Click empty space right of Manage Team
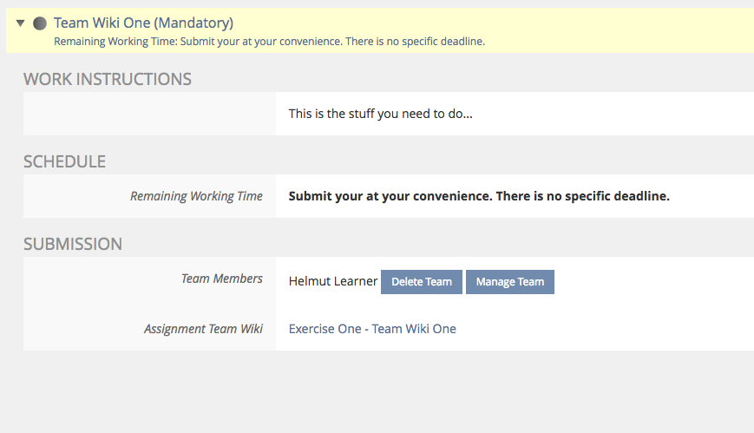The height and width of the screenshot is (433, 754). pyautogui.click(x=651, y=282)
